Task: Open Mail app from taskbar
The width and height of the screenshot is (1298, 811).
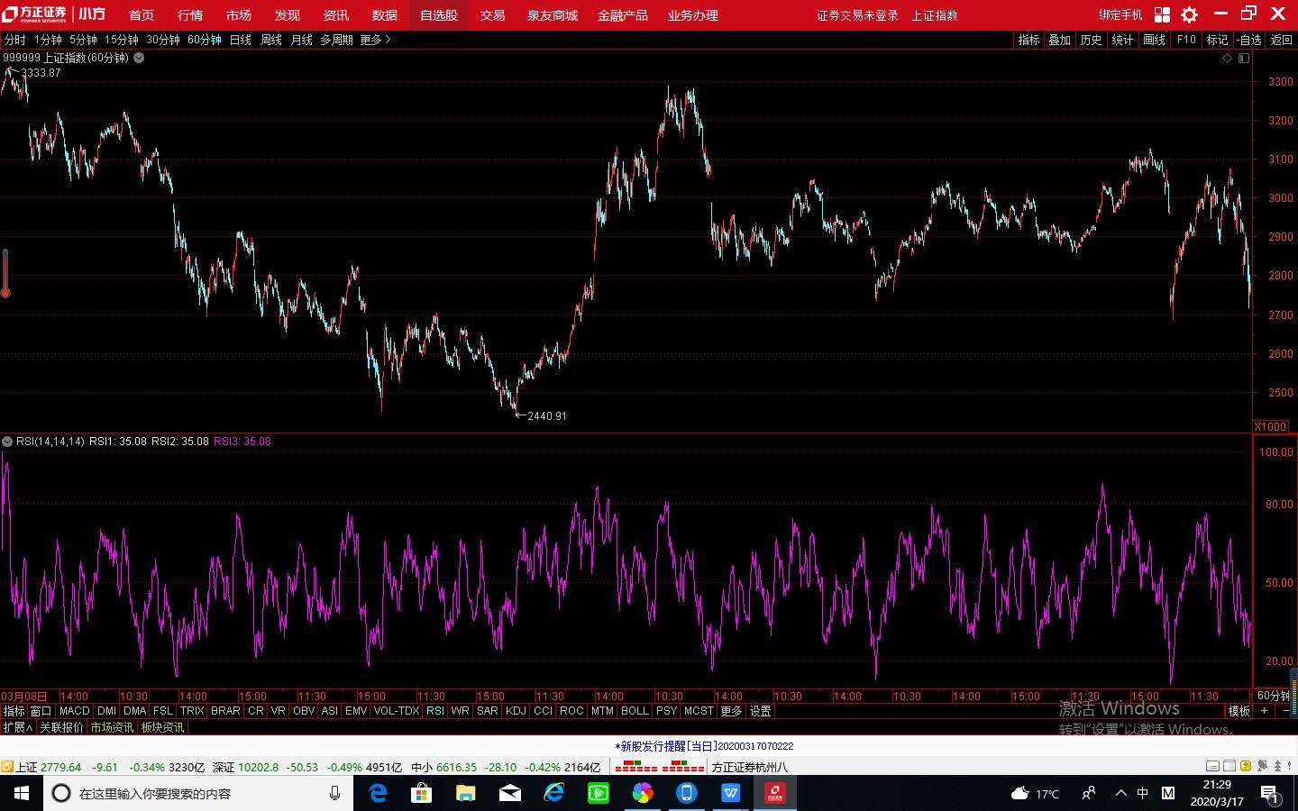Action: 509,793
